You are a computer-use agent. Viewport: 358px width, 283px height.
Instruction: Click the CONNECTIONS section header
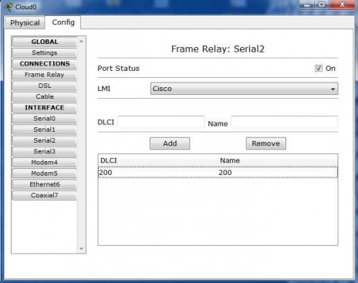[x=44, y=63]
